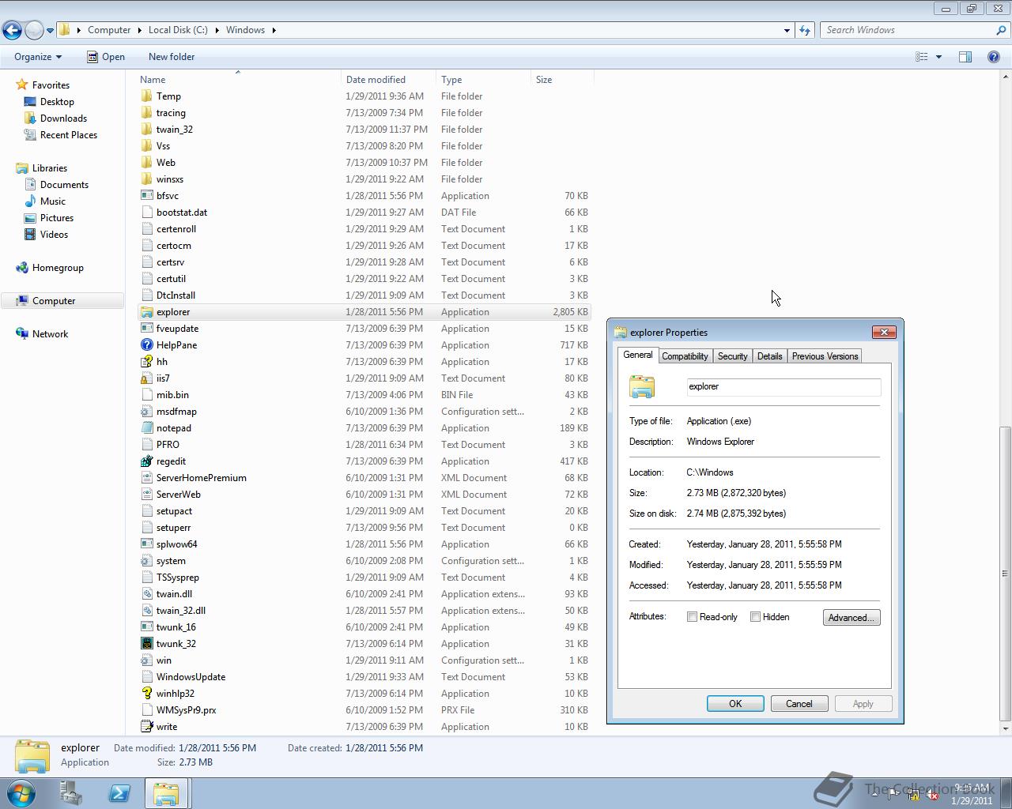Select the winhlp32 file icon

coord(146,694)
